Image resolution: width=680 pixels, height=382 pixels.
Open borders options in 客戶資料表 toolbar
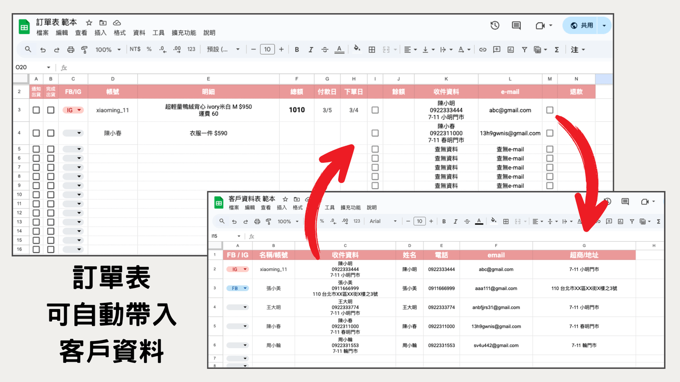coord(506,221)
